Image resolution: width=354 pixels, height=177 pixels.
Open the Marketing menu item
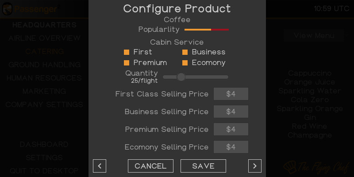[44, 91]
